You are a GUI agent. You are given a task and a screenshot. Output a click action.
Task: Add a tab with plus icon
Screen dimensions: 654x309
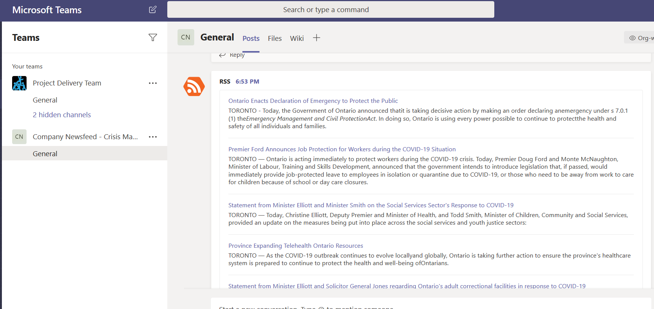pyautogui.click(x=316, y=38)
